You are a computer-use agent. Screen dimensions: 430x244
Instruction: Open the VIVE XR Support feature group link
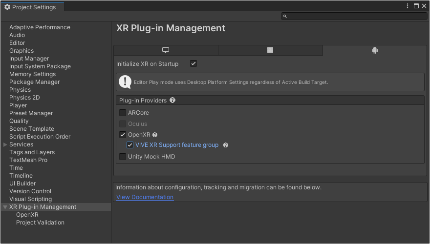tap(177, 145)
